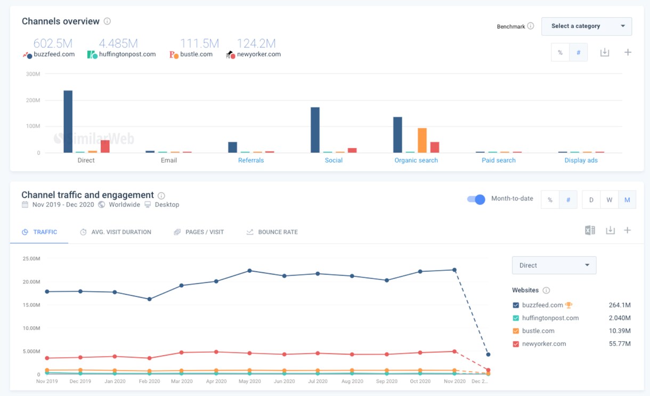The width and height of the screenshot is (650, 396).
Task: Click bustle.com orange Organic search bar
Action: point(422,141)
